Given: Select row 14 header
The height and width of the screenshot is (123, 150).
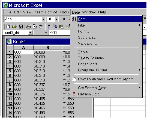Looking at the screenshot, I should (10, 113).
